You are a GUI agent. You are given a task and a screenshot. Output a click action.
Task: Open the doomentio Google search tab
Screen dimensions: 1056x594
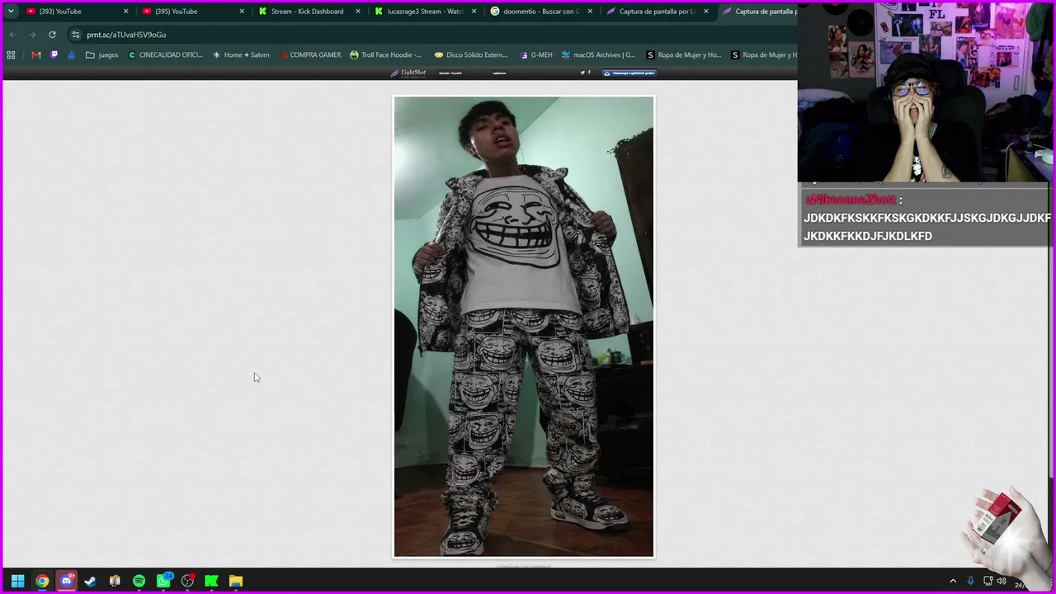pyautogui.click(x=541, y=12)
